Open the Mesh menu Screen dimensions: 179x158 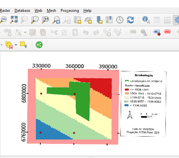click(x=51, y=10)
